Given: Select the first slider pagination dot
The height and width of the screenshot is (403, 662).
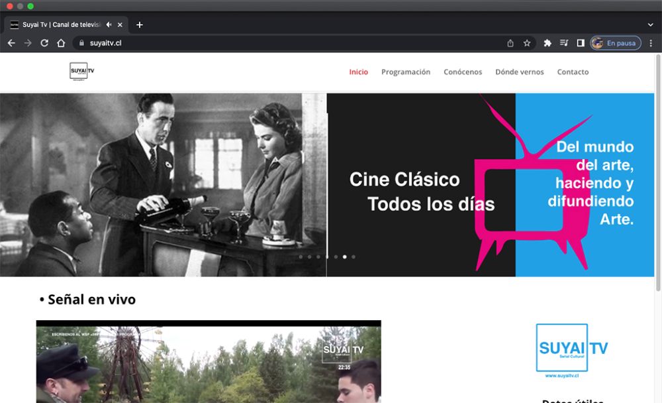Looking at the screenshot, I should 301,257.
